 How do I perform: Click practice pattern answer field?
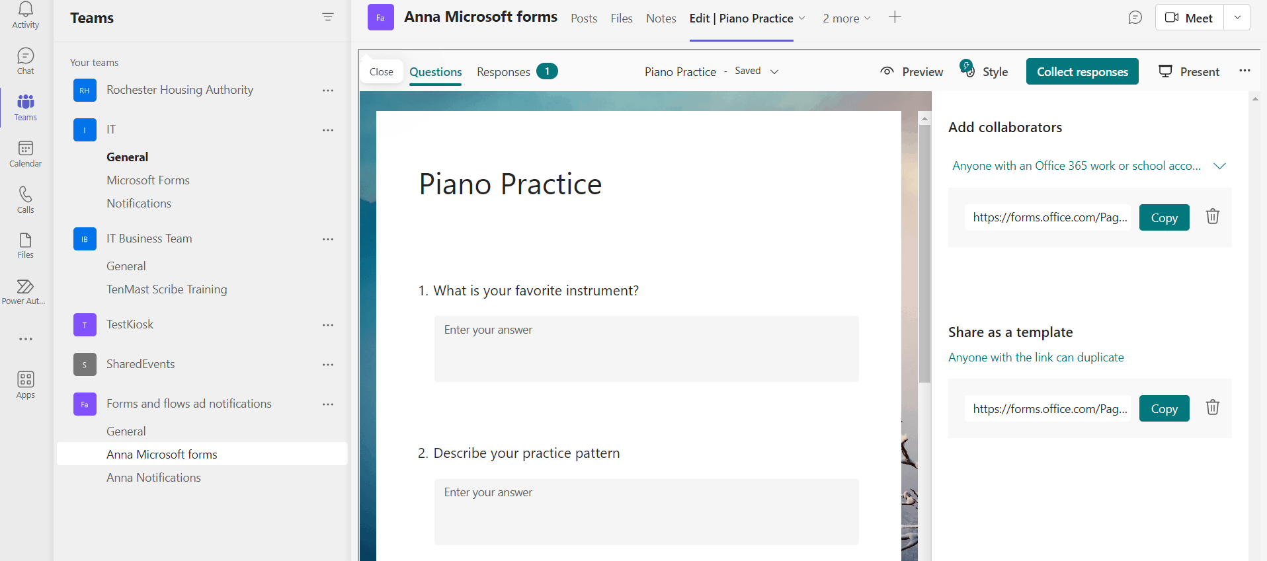click(647, 512)
